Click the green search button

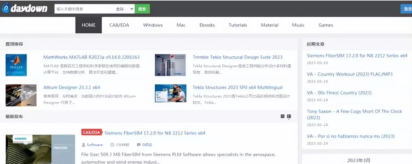(142, 9)
